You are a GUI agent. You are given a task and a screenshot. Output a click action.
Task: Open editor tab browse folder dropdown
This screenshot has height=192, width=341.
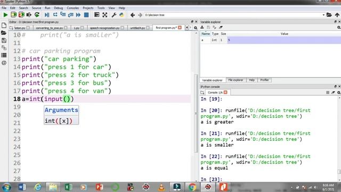pyautogui.click(x=11, y=28)
